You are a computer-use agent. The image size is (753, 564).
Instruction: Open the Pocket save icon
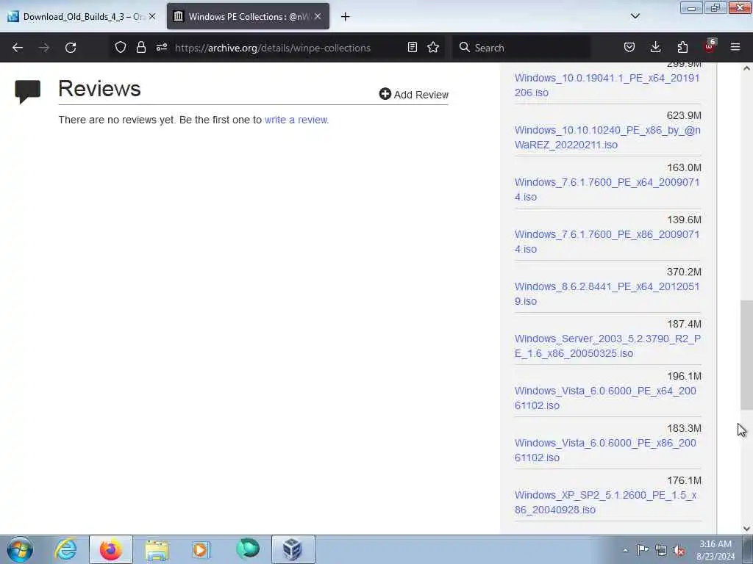tap(629, 47)
